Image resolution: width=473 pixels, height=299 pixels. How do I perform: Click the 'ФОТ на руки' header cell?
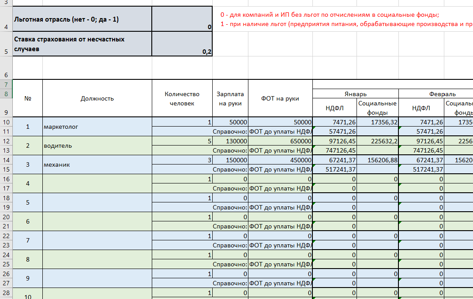click(280, 98)
